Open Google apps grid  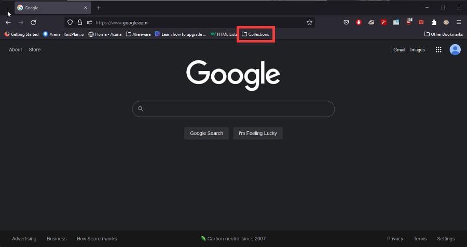pyautogui.click(x=438, y=50)
